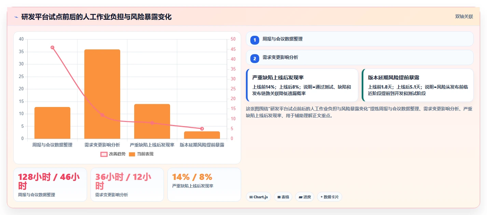Screen dimensions: 487x215
Task: Click the line point above 需求变更影响分析
Action: coord(102,115)
